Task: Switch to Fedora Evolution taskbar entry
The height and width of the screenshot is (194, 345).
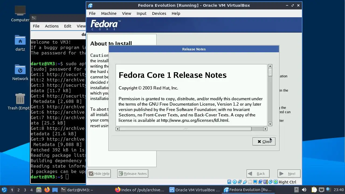Action: tap(248, 190)
